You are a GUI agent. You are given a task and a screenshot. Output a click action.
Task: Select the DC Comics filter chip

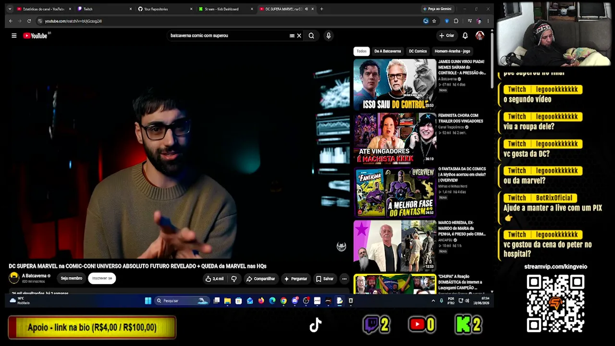coord(418,51)
